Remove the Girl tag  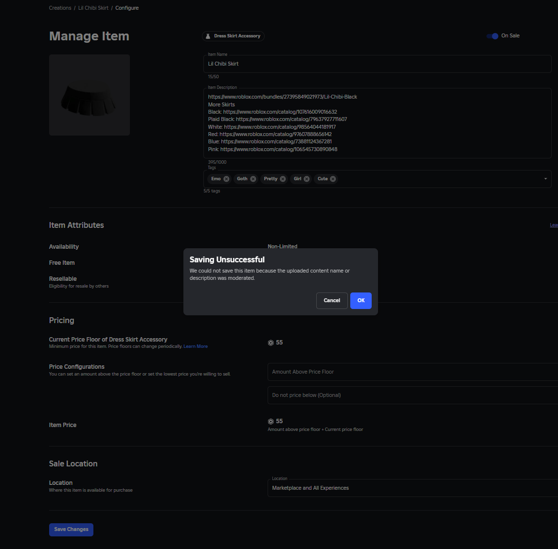[x=307, y=179]
